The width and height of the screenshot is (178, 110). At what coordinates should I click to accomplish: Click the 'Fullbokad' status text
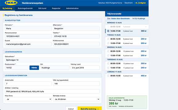coord(127,27)
